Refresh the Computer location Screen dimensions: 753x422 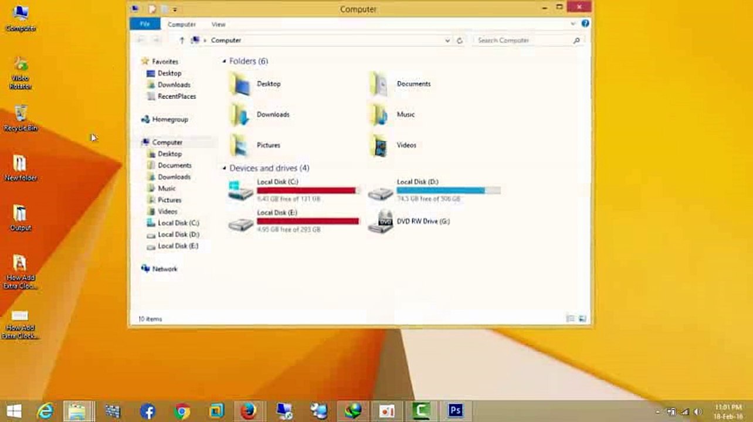460,40
